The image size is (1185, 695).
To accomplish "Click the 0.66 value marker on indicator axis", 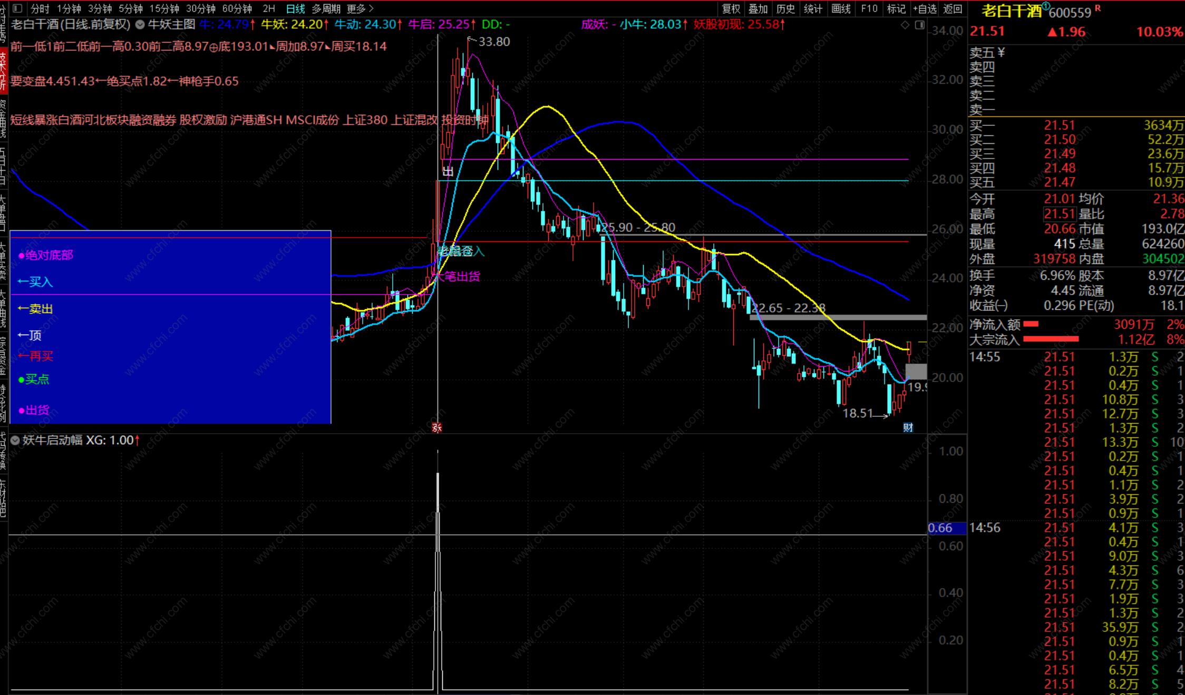I will click(x=941, y=528).
